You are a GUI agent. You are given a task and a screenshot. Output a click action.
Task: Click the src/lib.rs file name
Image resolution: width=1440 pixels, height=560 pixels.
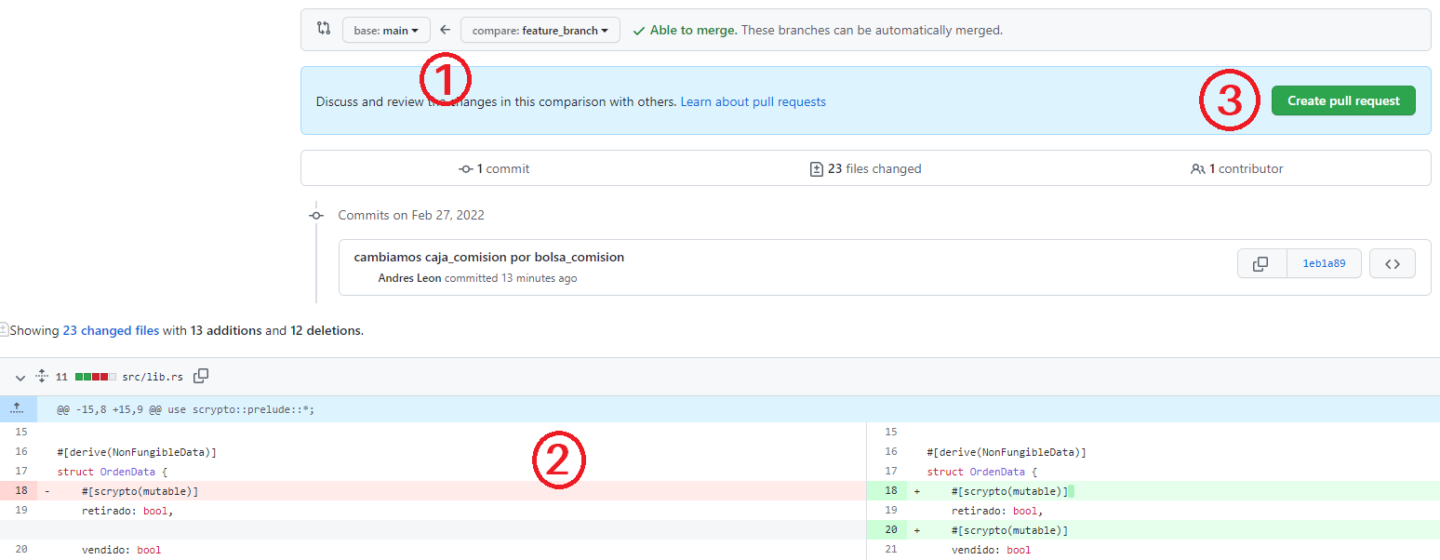coord(153,378)
